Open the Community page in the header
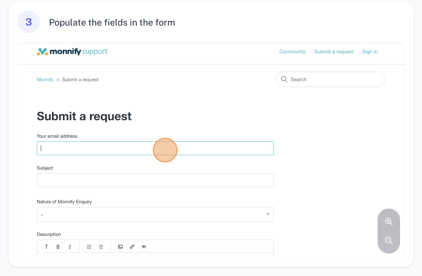This screenshot has height=276, width=422. point(292,52)
